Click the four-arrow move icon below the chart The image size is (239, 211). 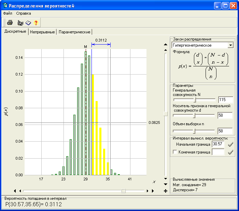[166, 191]
